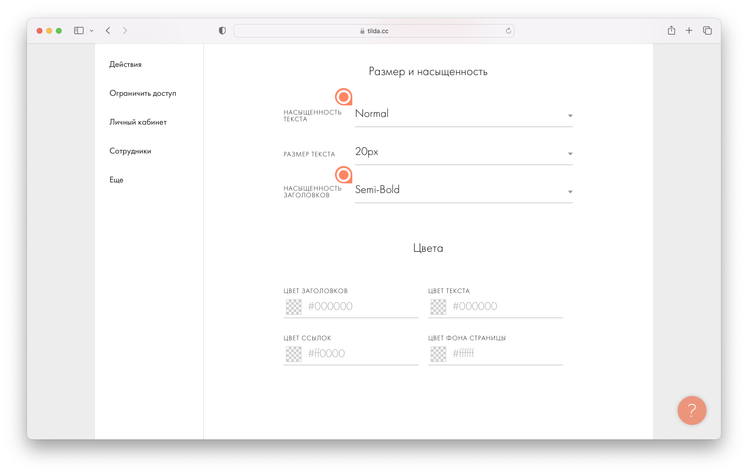748x475 pixels.
Task: Click the page background color swatch
Action: point(438,354)
